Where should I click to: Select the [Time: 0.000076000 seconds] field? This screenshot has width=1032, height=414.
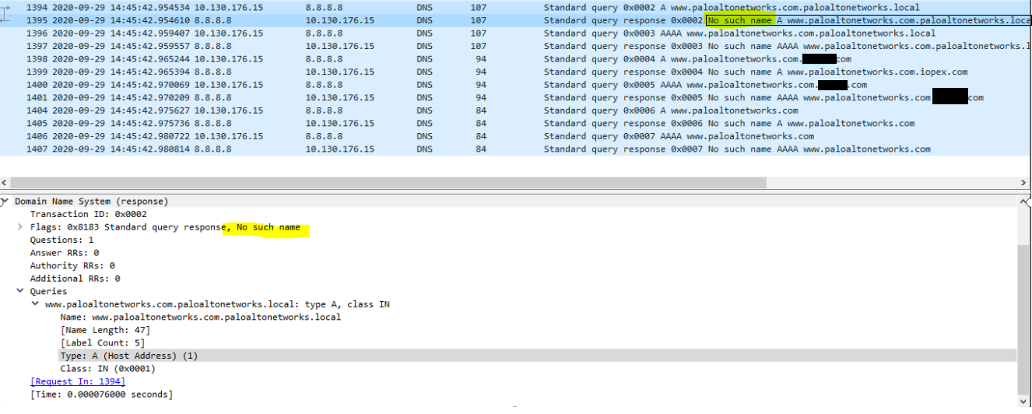click(x=101, y=395)
